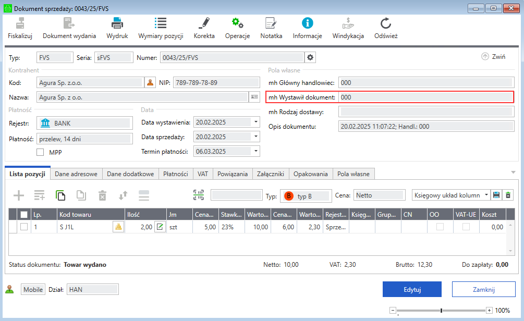Open Dokument wydania from toolbar
524x321 pixels.
[x=69, y=23]
